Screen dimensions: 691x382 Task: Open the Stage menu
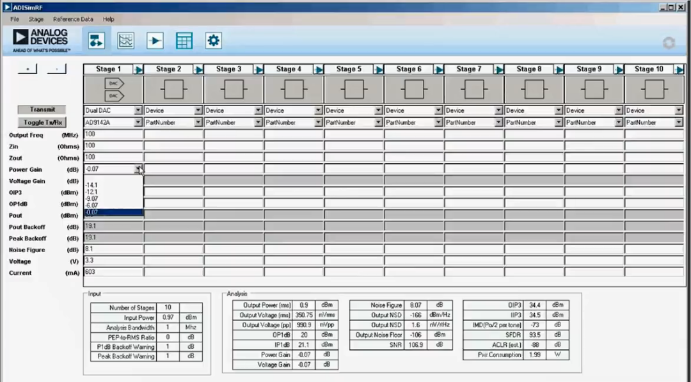coord(36,19)
